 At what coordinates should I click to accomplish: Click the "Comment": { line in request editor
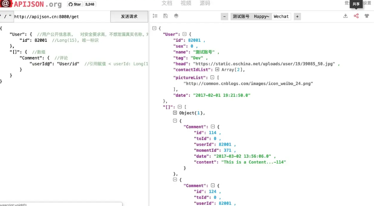(x=35, y=58)
